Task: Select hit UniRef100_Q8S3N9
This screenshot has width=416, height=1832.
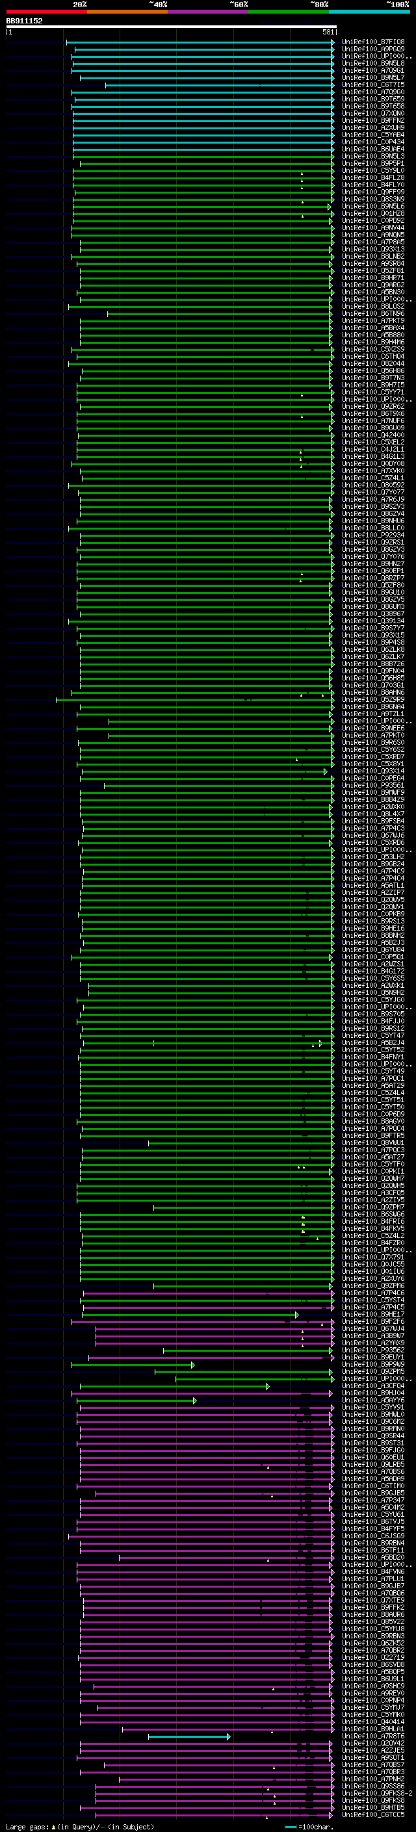Action: pyautogui.click(x=373, y=199)
